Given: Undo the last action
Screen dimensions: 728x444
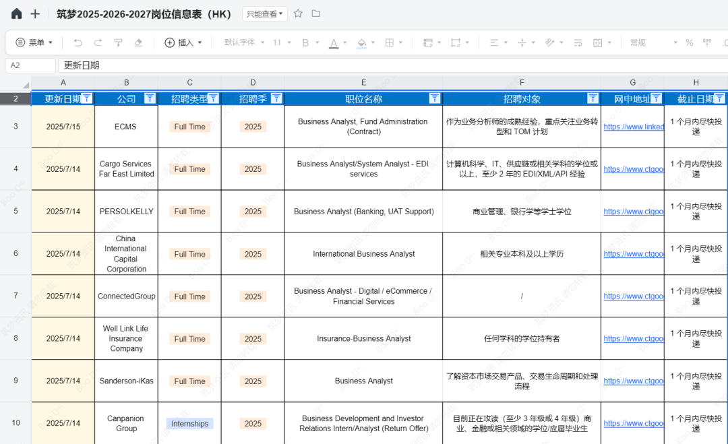Looking at the screenshot, I should (78, 42).
